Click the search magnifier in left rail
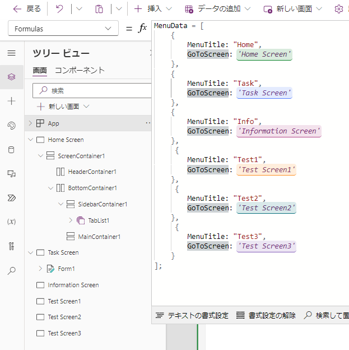This screenshot has height=350, width=349. click(11, 270)
